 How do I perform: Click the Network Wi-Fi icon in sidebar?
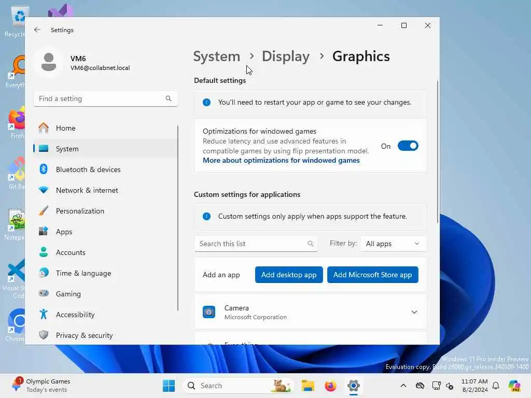pyautogui.click(x=44, y=190)
